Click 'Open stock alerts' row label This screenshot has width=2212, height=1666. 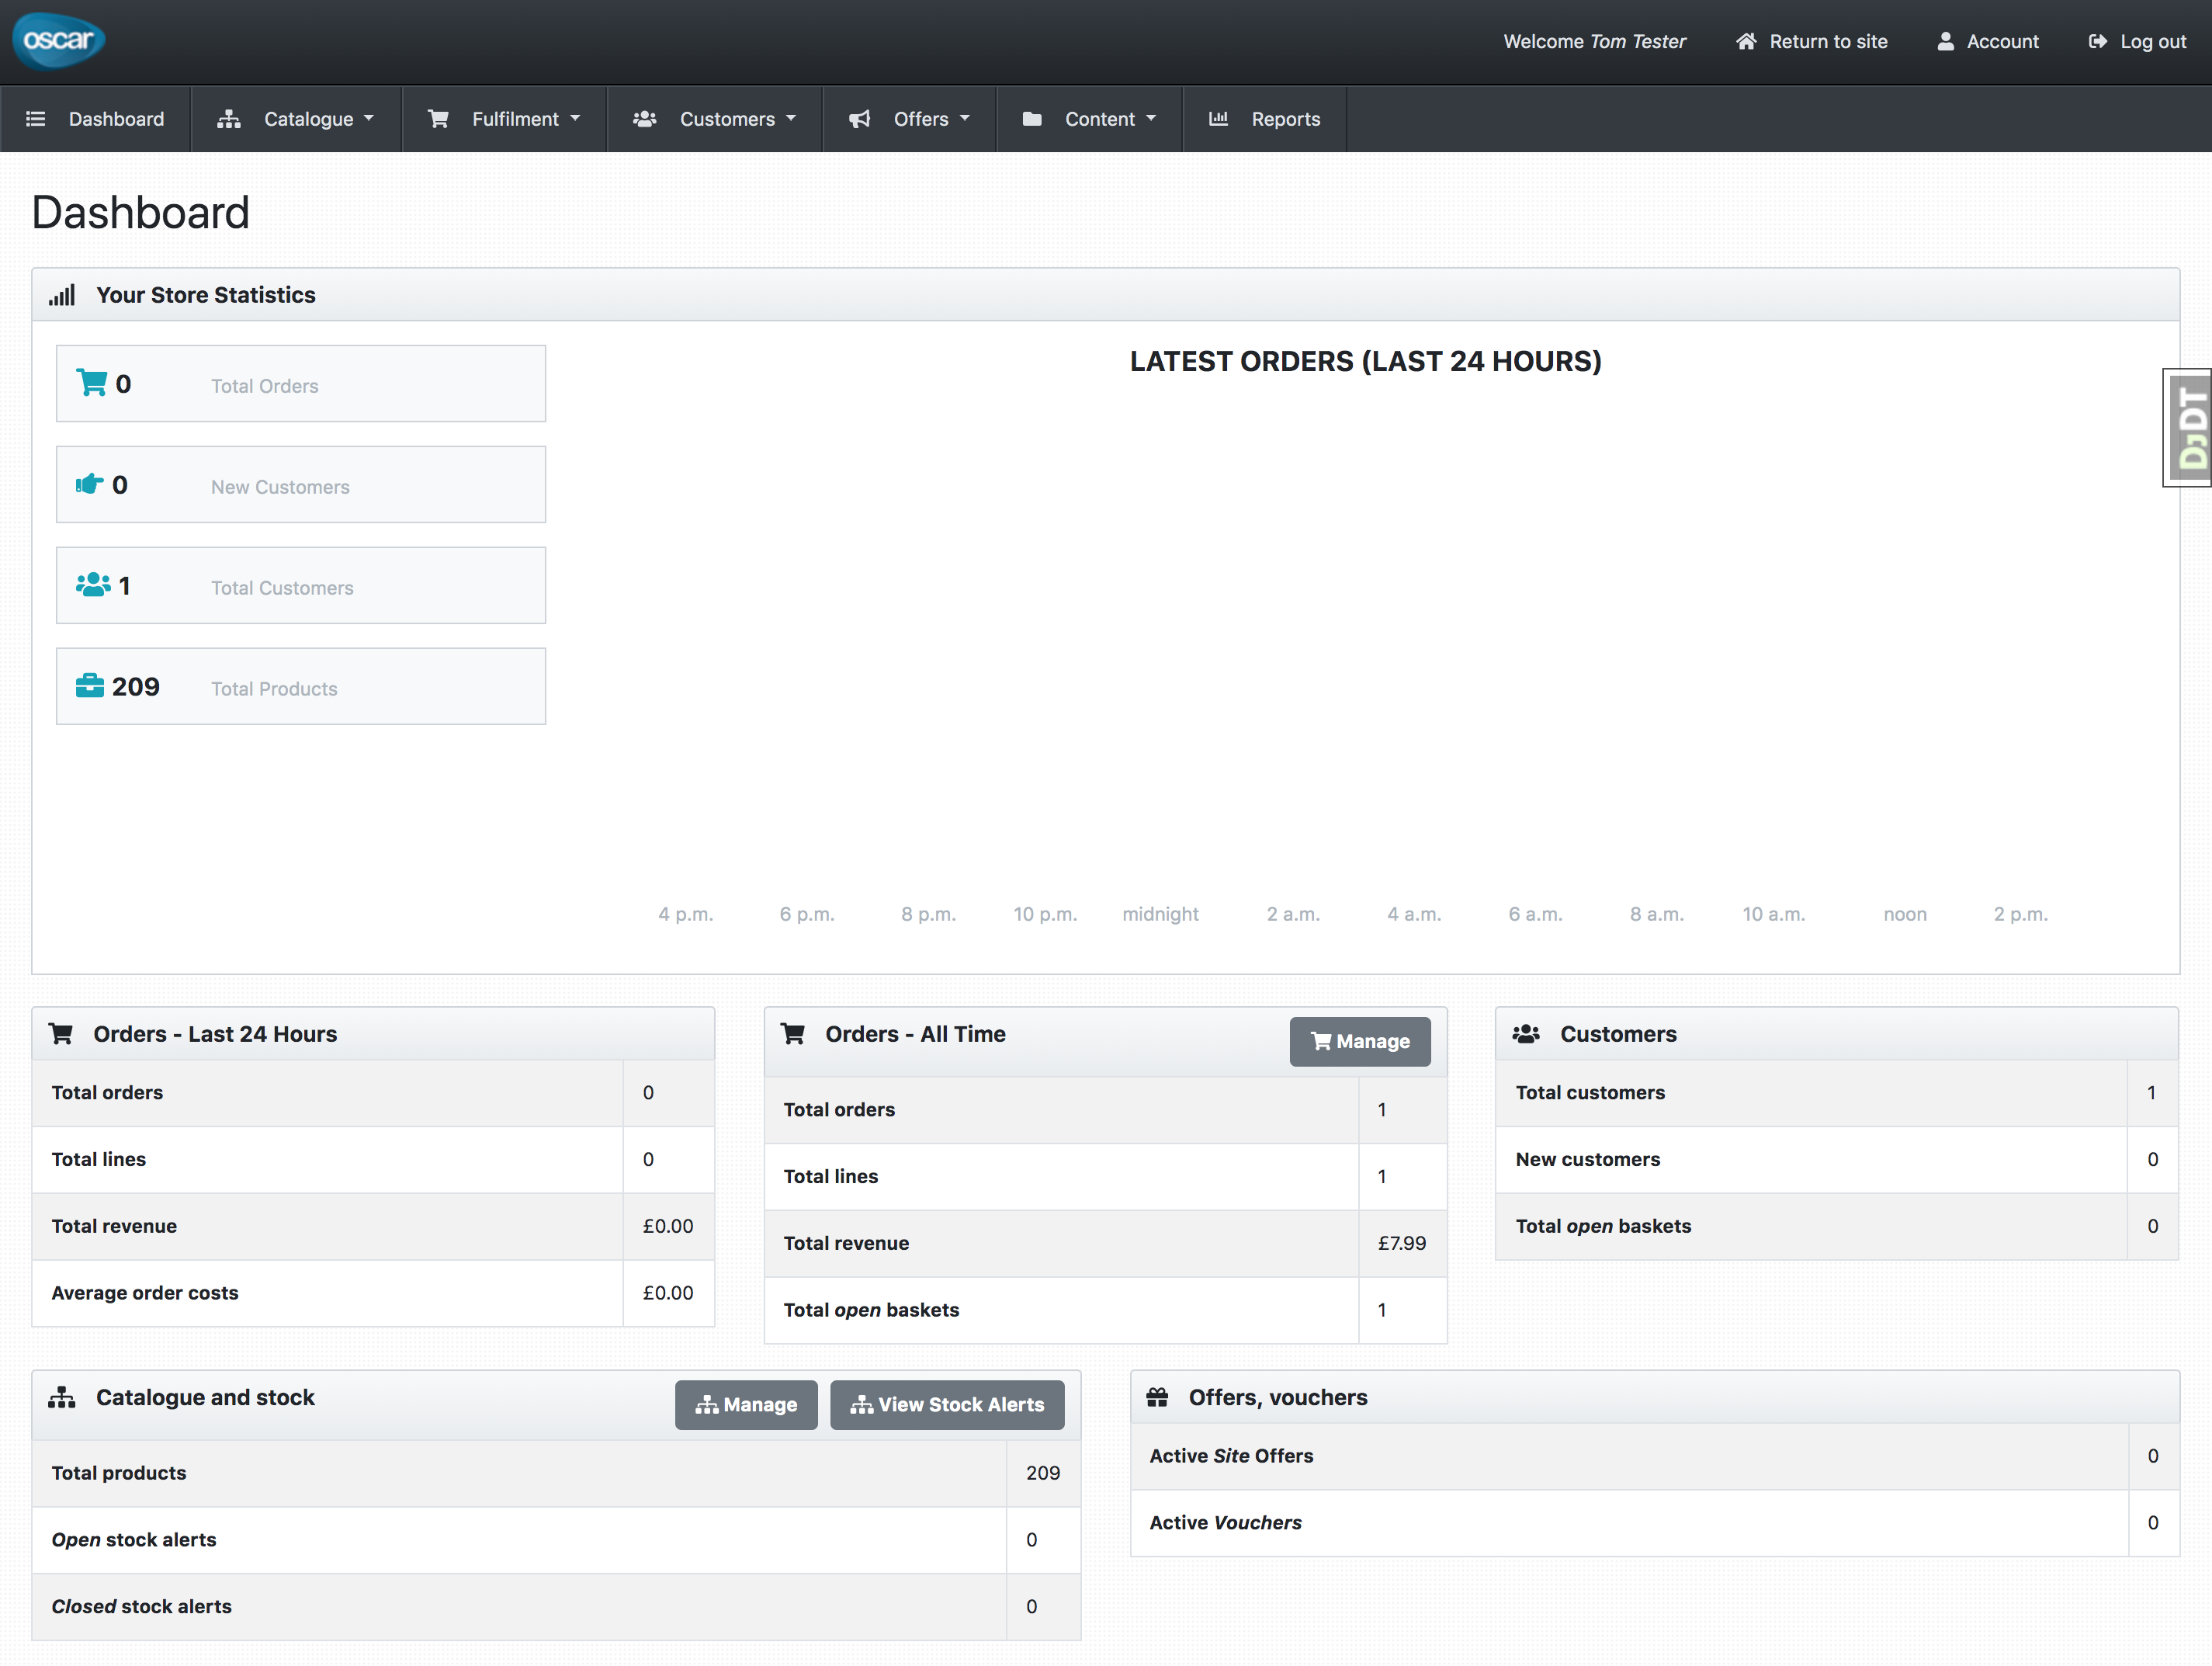click(134, 1540)
